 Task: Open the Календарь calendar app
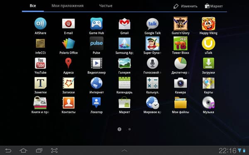tap(124, 83)
